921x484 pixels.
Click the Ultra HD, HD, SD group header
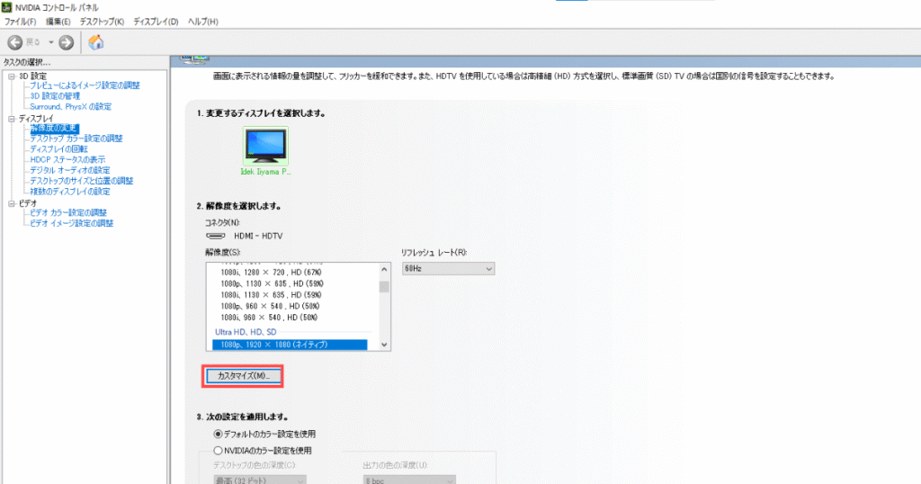246,332
